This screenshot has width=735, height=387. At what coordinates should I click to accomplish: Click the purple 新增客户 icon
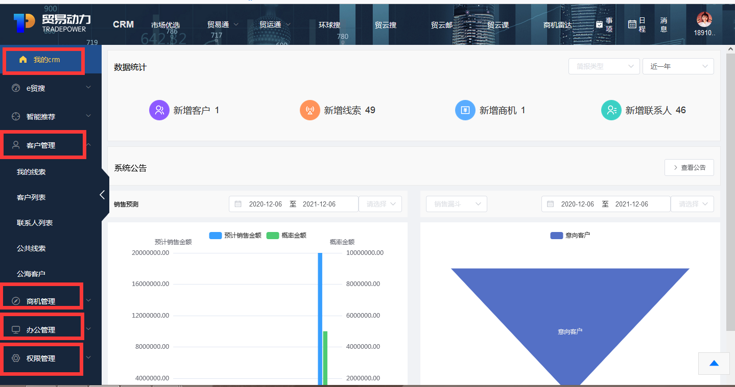[x=159, y=110]
